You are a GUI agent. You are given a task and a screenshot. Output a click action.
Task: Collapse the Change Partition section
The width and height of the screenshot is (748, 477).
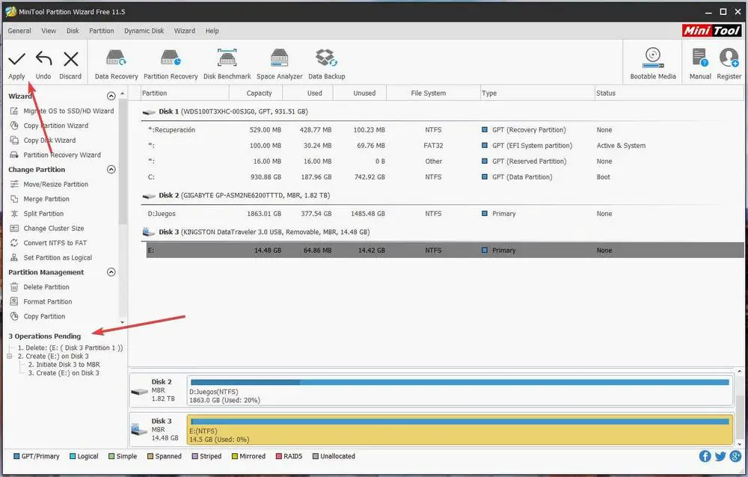tap(111, 169)
